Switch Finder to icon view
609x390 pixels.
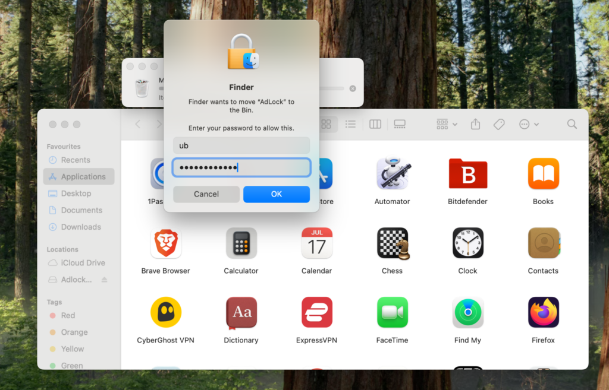[x=327, y=124]
